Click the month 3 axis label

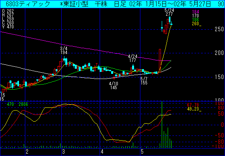point(64,152)
